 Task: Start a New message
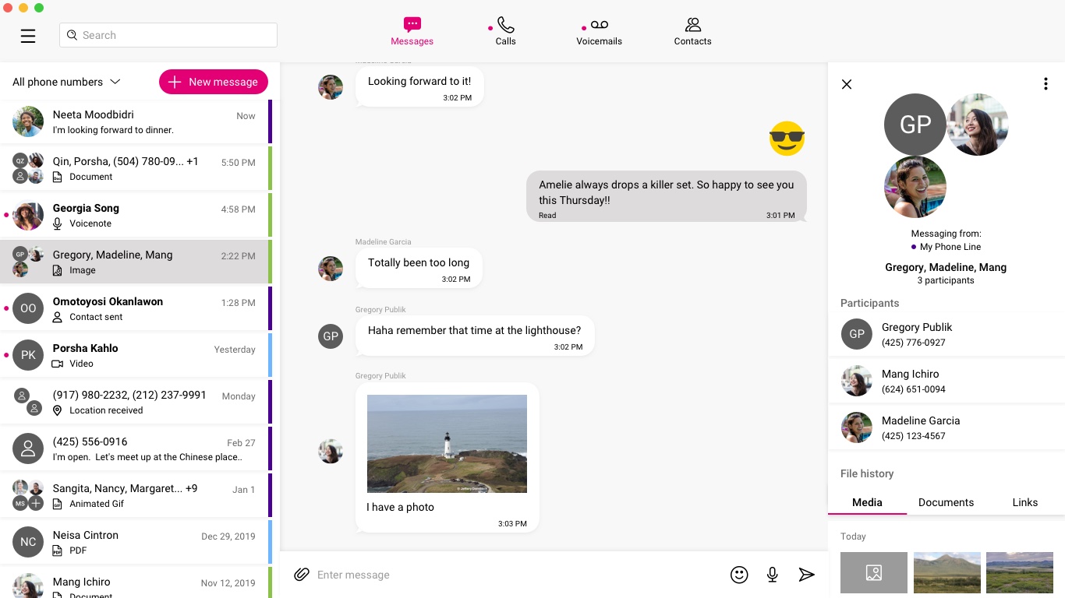point(214,82)
